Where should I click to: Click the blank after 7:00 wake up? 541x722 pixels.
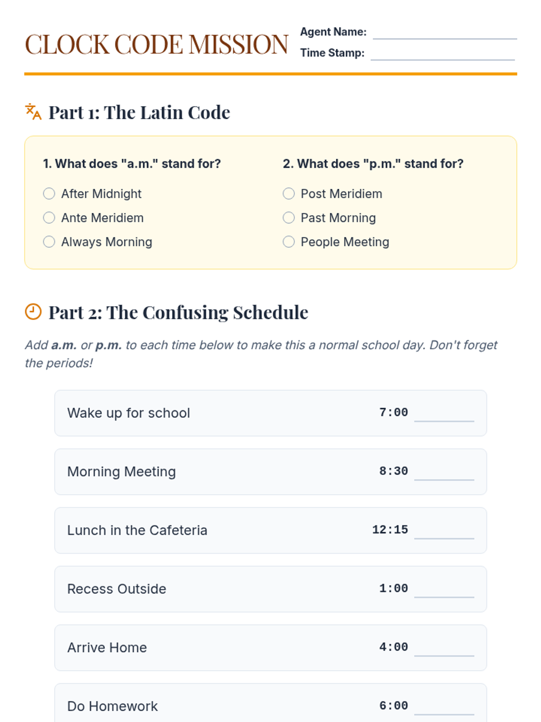point(444,414)
